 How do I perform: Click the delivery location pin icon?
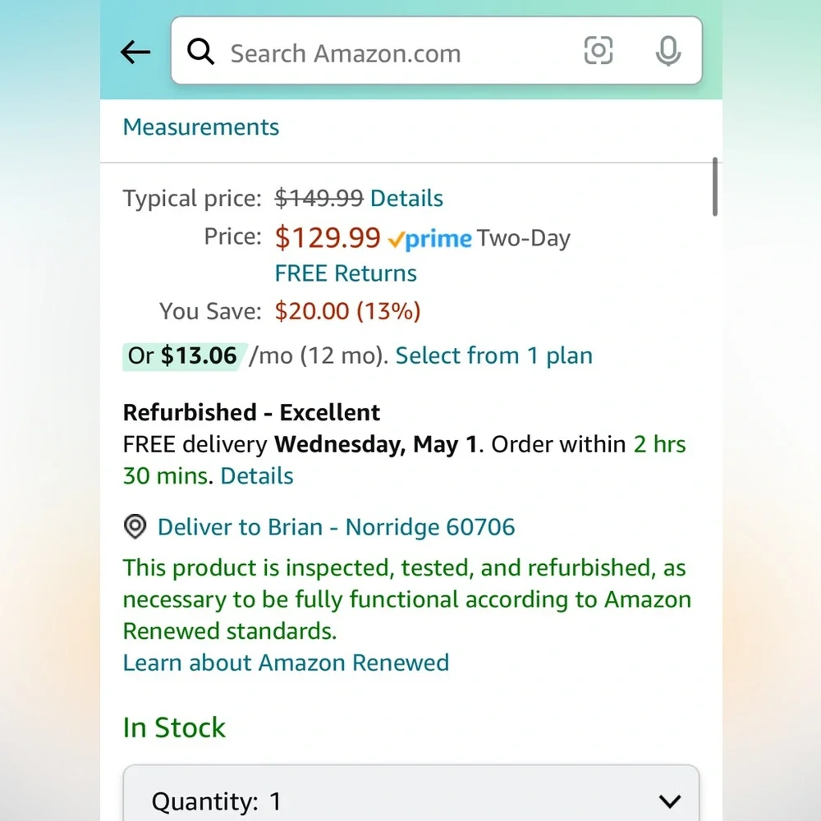(x=135, y=527)
